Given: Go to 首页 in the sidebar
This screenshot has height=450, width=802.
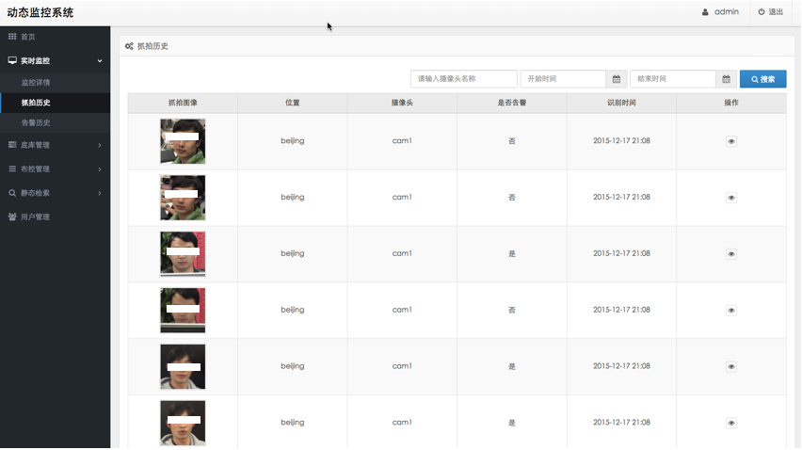Looking at the screenshot, I should point(27,37).
